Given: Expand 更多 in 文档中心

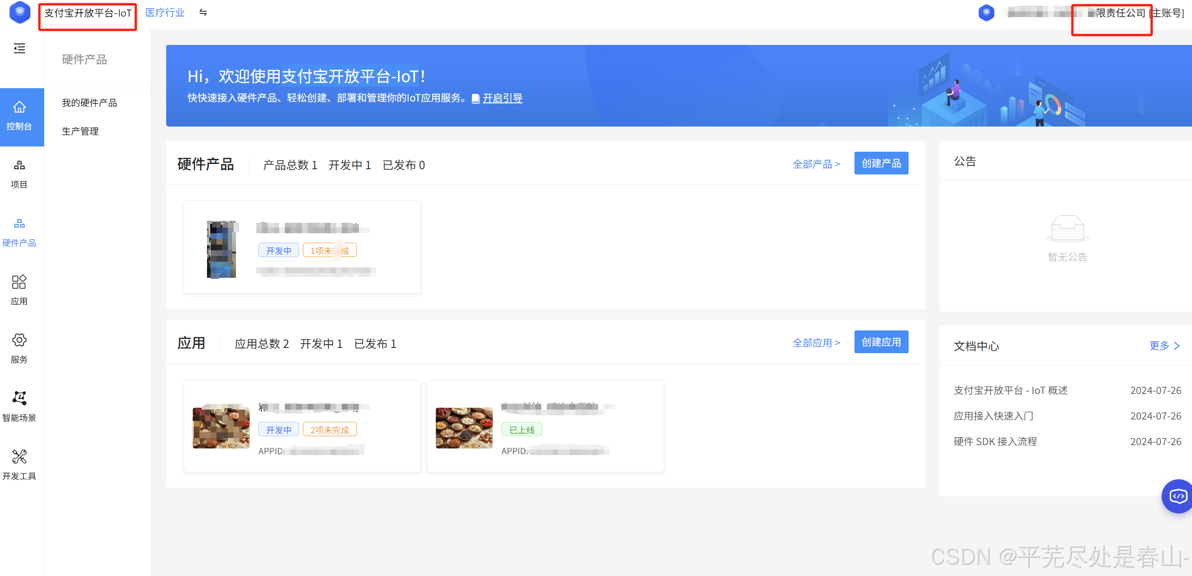Looking at the screenshot, I should (1164, 346).
